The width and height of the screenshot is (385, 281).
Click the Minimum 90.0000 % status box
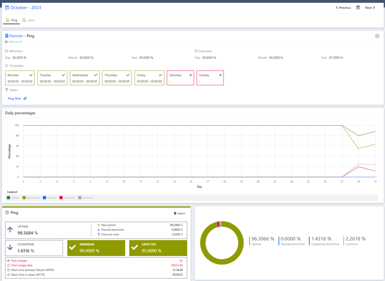coord(96,248)
